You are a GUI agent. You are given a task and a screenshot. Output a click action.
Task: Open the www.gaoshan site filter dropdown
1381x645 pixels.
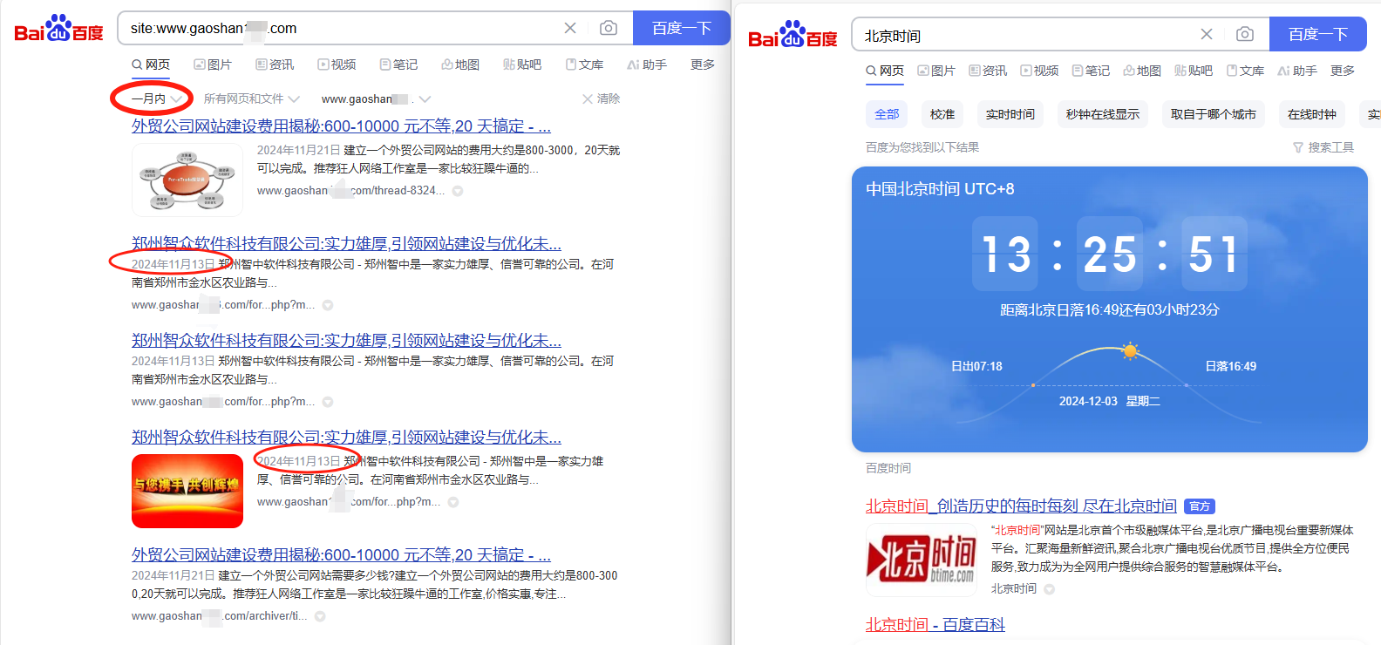[x=376, y=98]
